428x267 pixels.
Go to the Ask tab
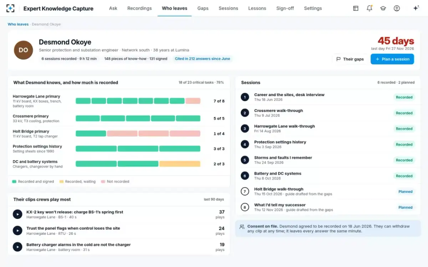coord(113,8)
